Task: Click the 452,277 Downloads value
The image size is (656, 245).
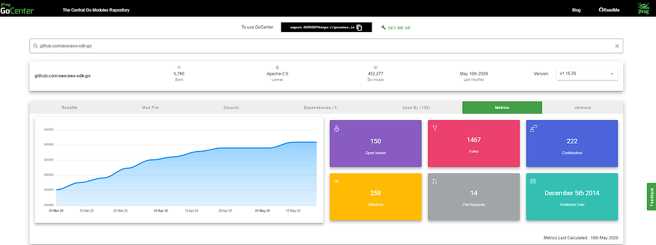Action: coord(375,74)
